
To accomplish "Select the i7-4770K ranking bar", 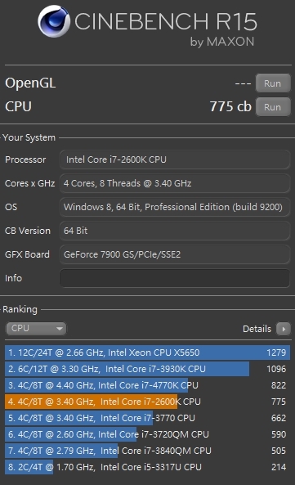I will (147, 385).
